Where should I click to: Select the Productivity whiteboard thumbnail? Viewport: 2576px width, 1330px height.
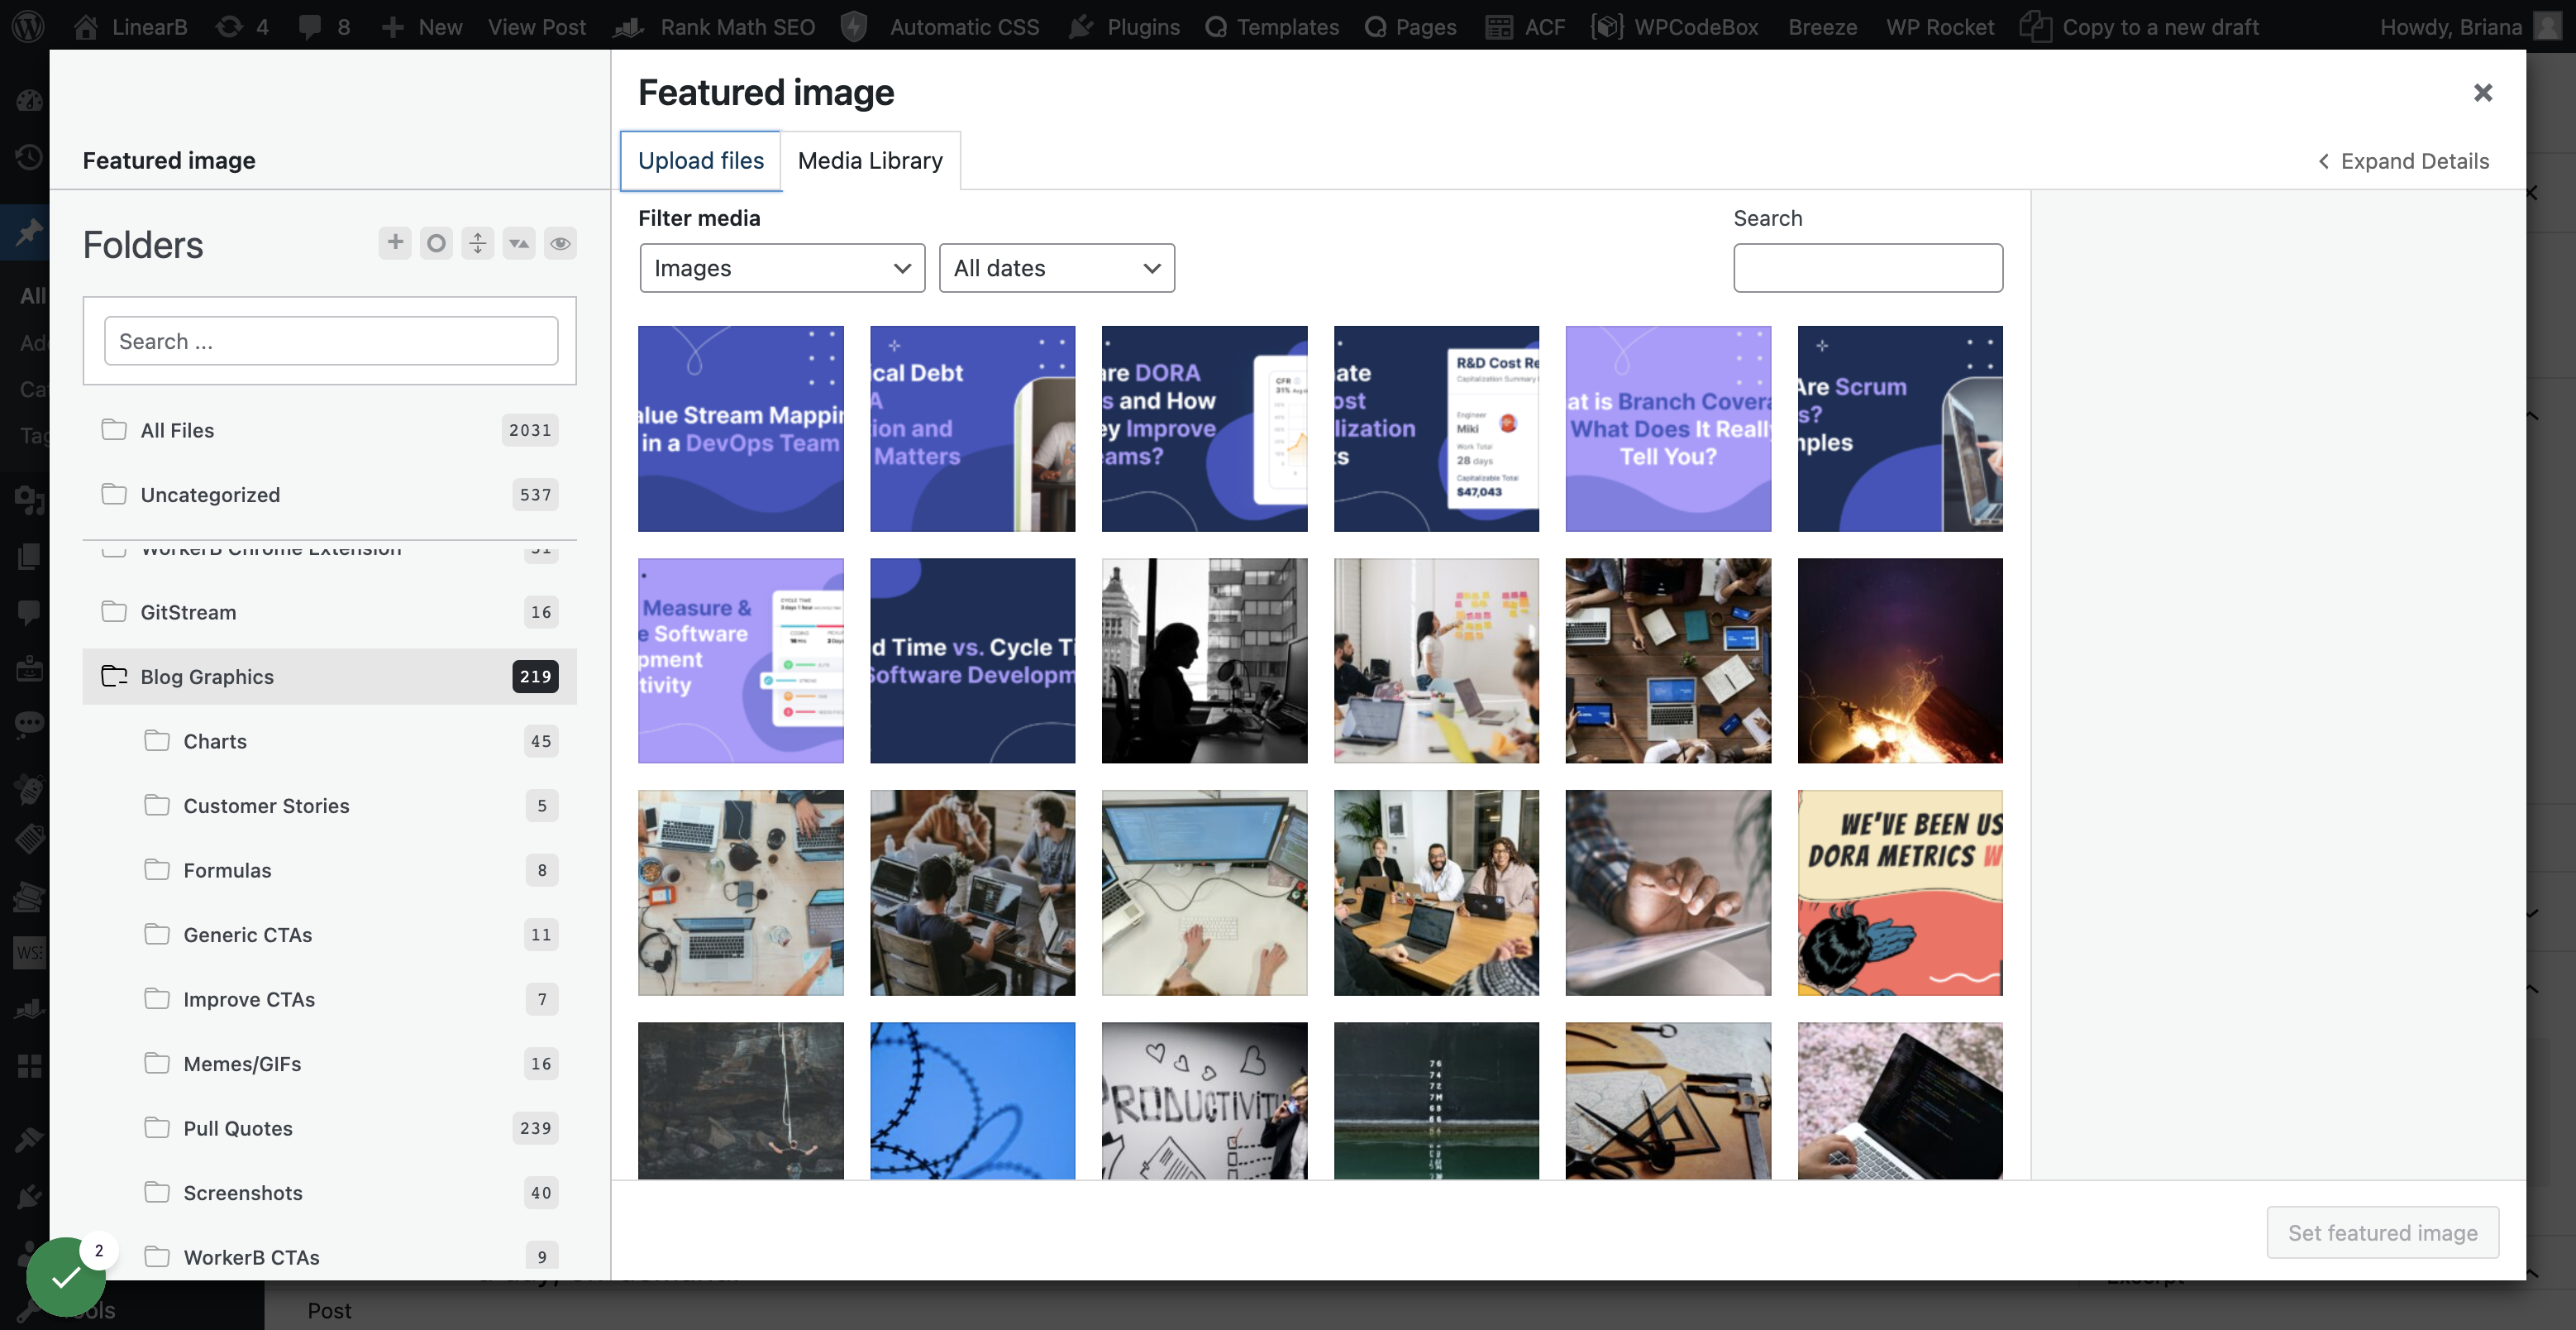coord(1204,1101)
